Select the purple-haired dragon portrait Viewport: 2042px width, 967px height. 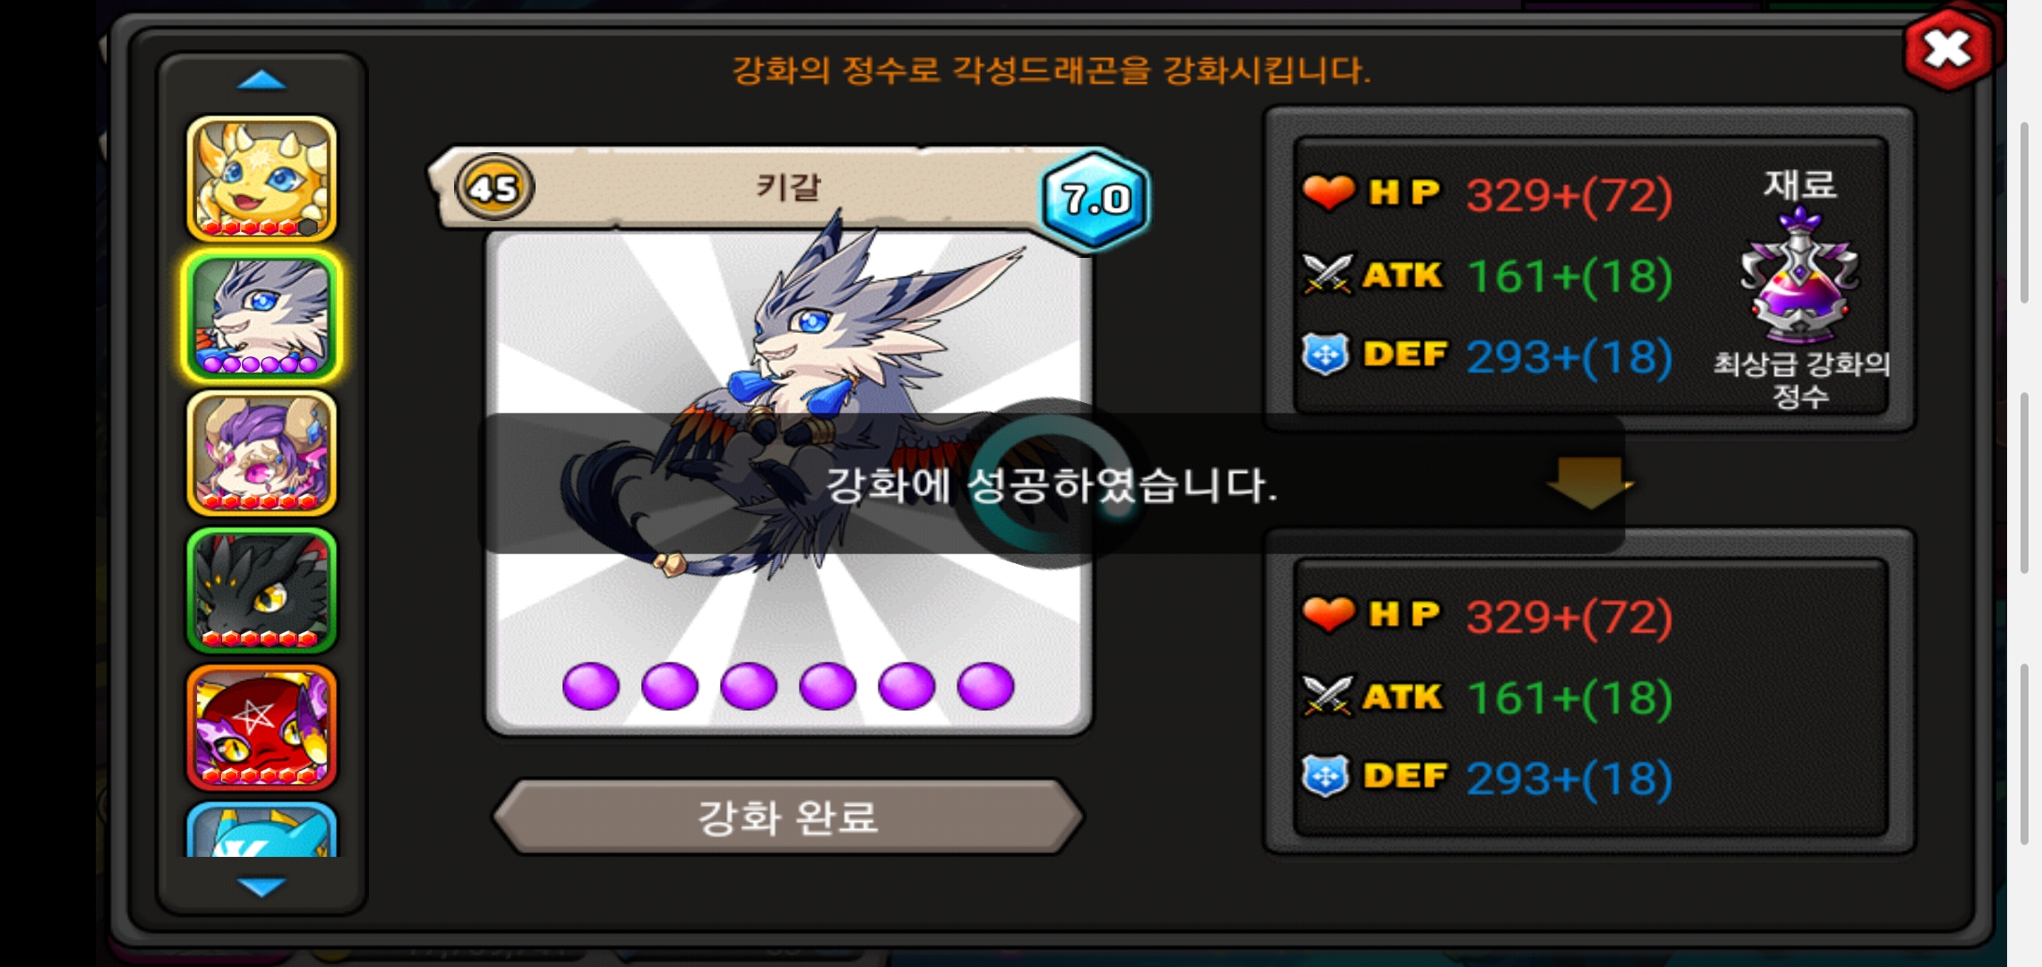[262, 453]
